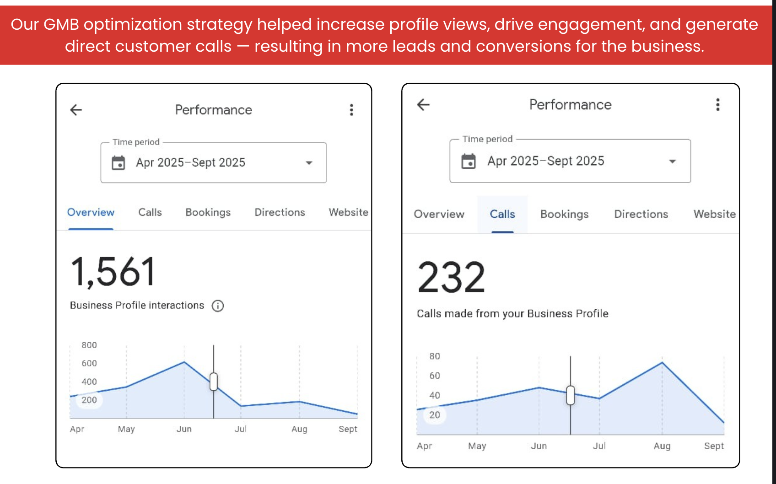776x484 pixels.
Task: Select the active Calls tab in the right panel
Action: click(502, 214)
